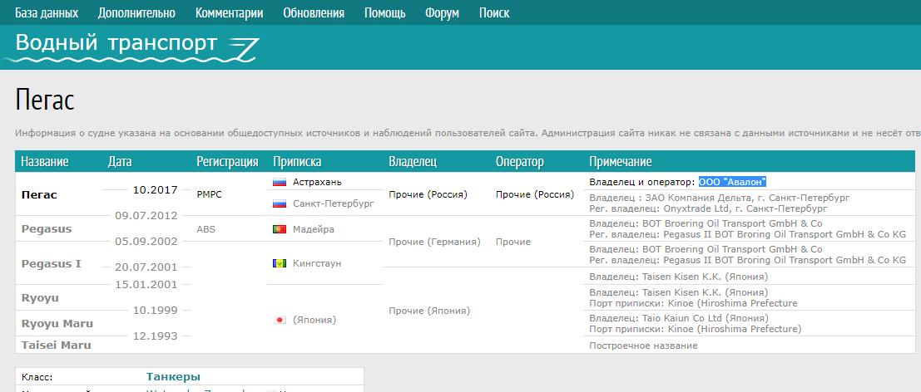Click the Onyxtrade Ltd registered owner line
Viewport: 921px width, 392px height.
coord(708,208)
